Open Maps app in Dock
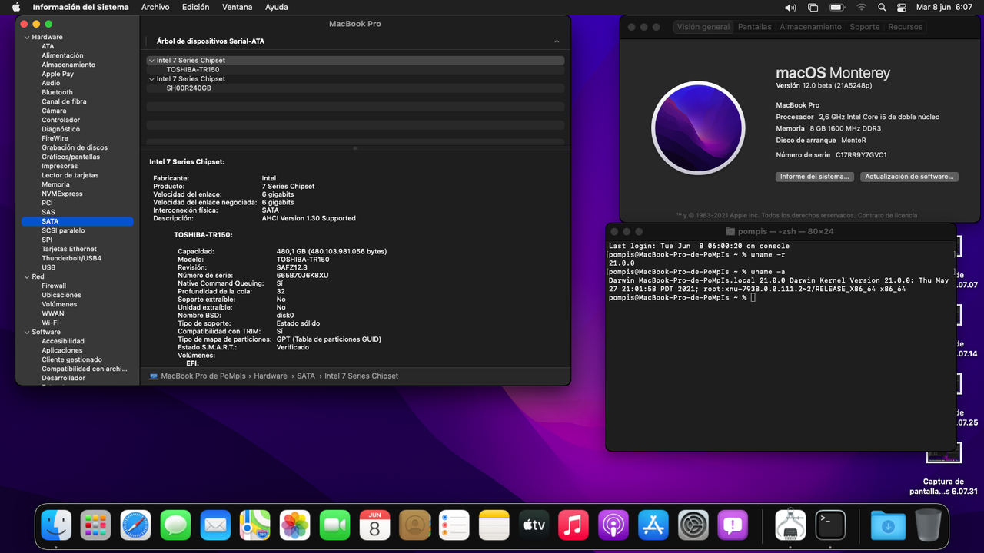 point(255,525)
